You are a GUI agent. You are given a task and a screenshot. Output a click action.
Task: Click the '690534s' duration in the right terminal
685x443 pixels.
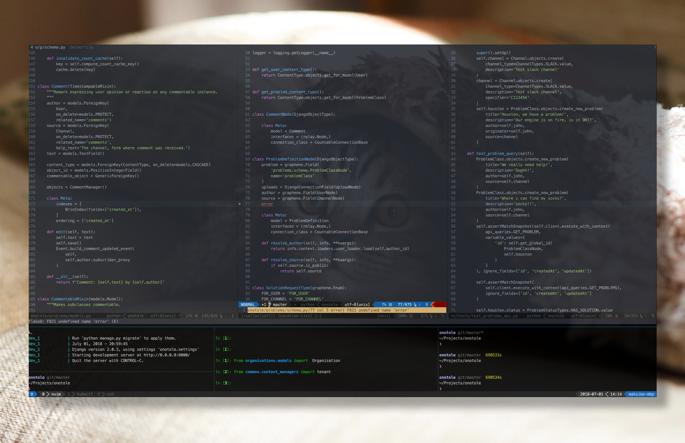493,377
